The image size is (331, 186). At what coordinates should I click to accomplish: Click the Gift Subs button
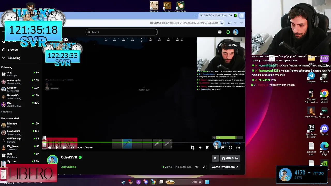230,158
